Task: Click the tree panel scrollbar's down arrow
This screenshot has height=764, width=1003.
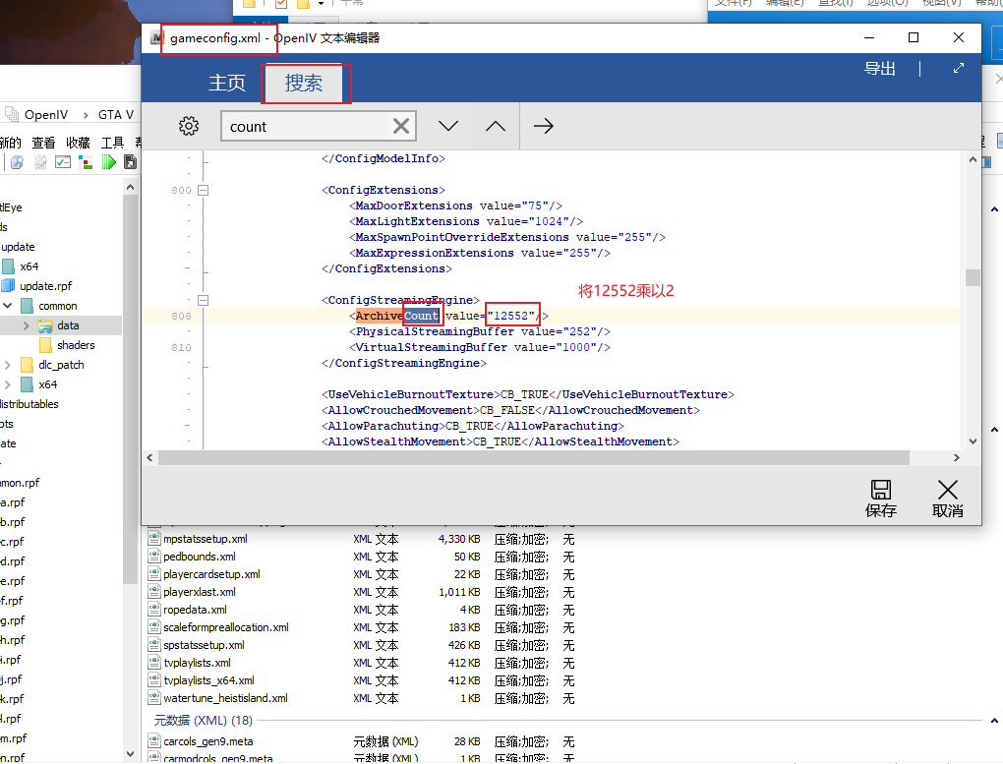Action: [x=130, y=754]
